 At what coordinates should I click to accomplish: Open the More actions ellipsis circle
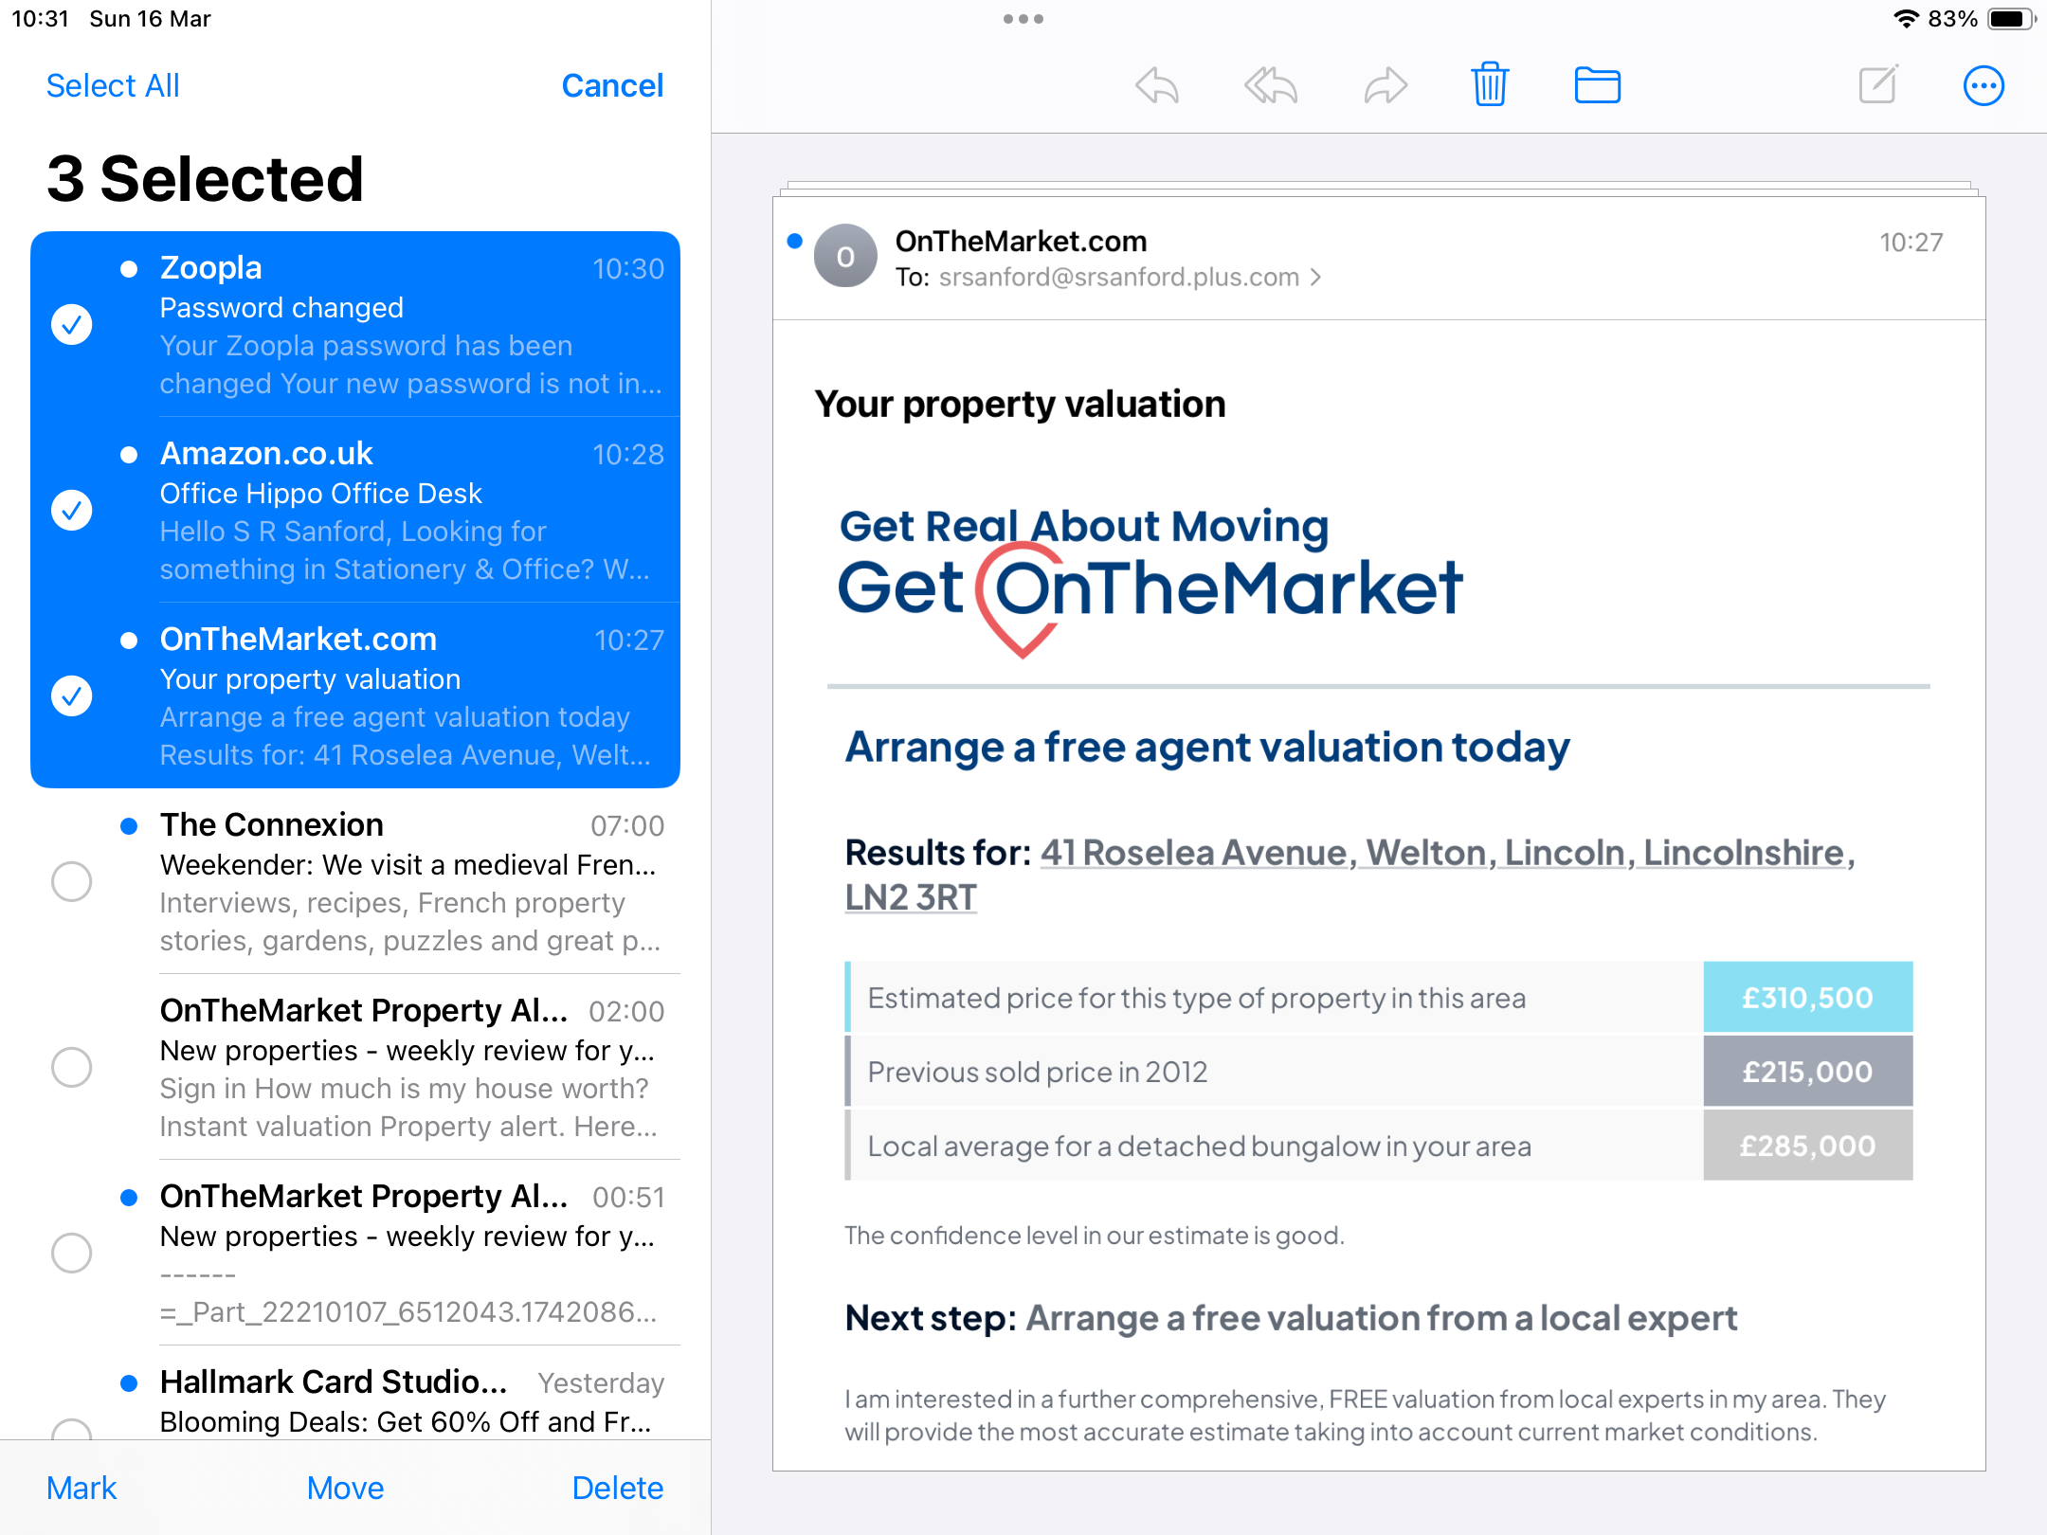point(1984,86)
